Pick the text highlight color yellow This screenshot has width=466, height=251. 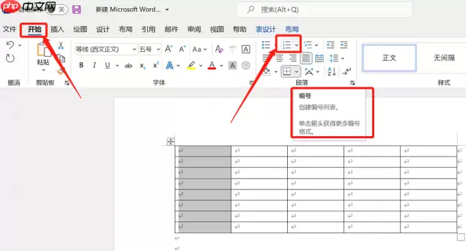(191, 65)
